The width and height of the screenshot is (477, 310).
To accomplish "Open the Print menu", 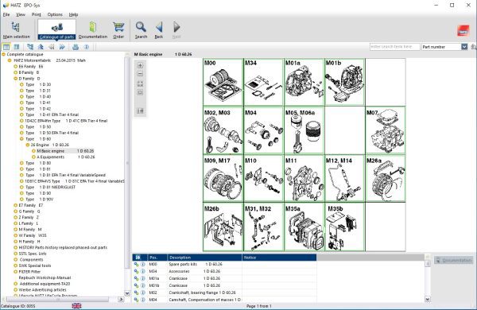I will click(37, 14).
